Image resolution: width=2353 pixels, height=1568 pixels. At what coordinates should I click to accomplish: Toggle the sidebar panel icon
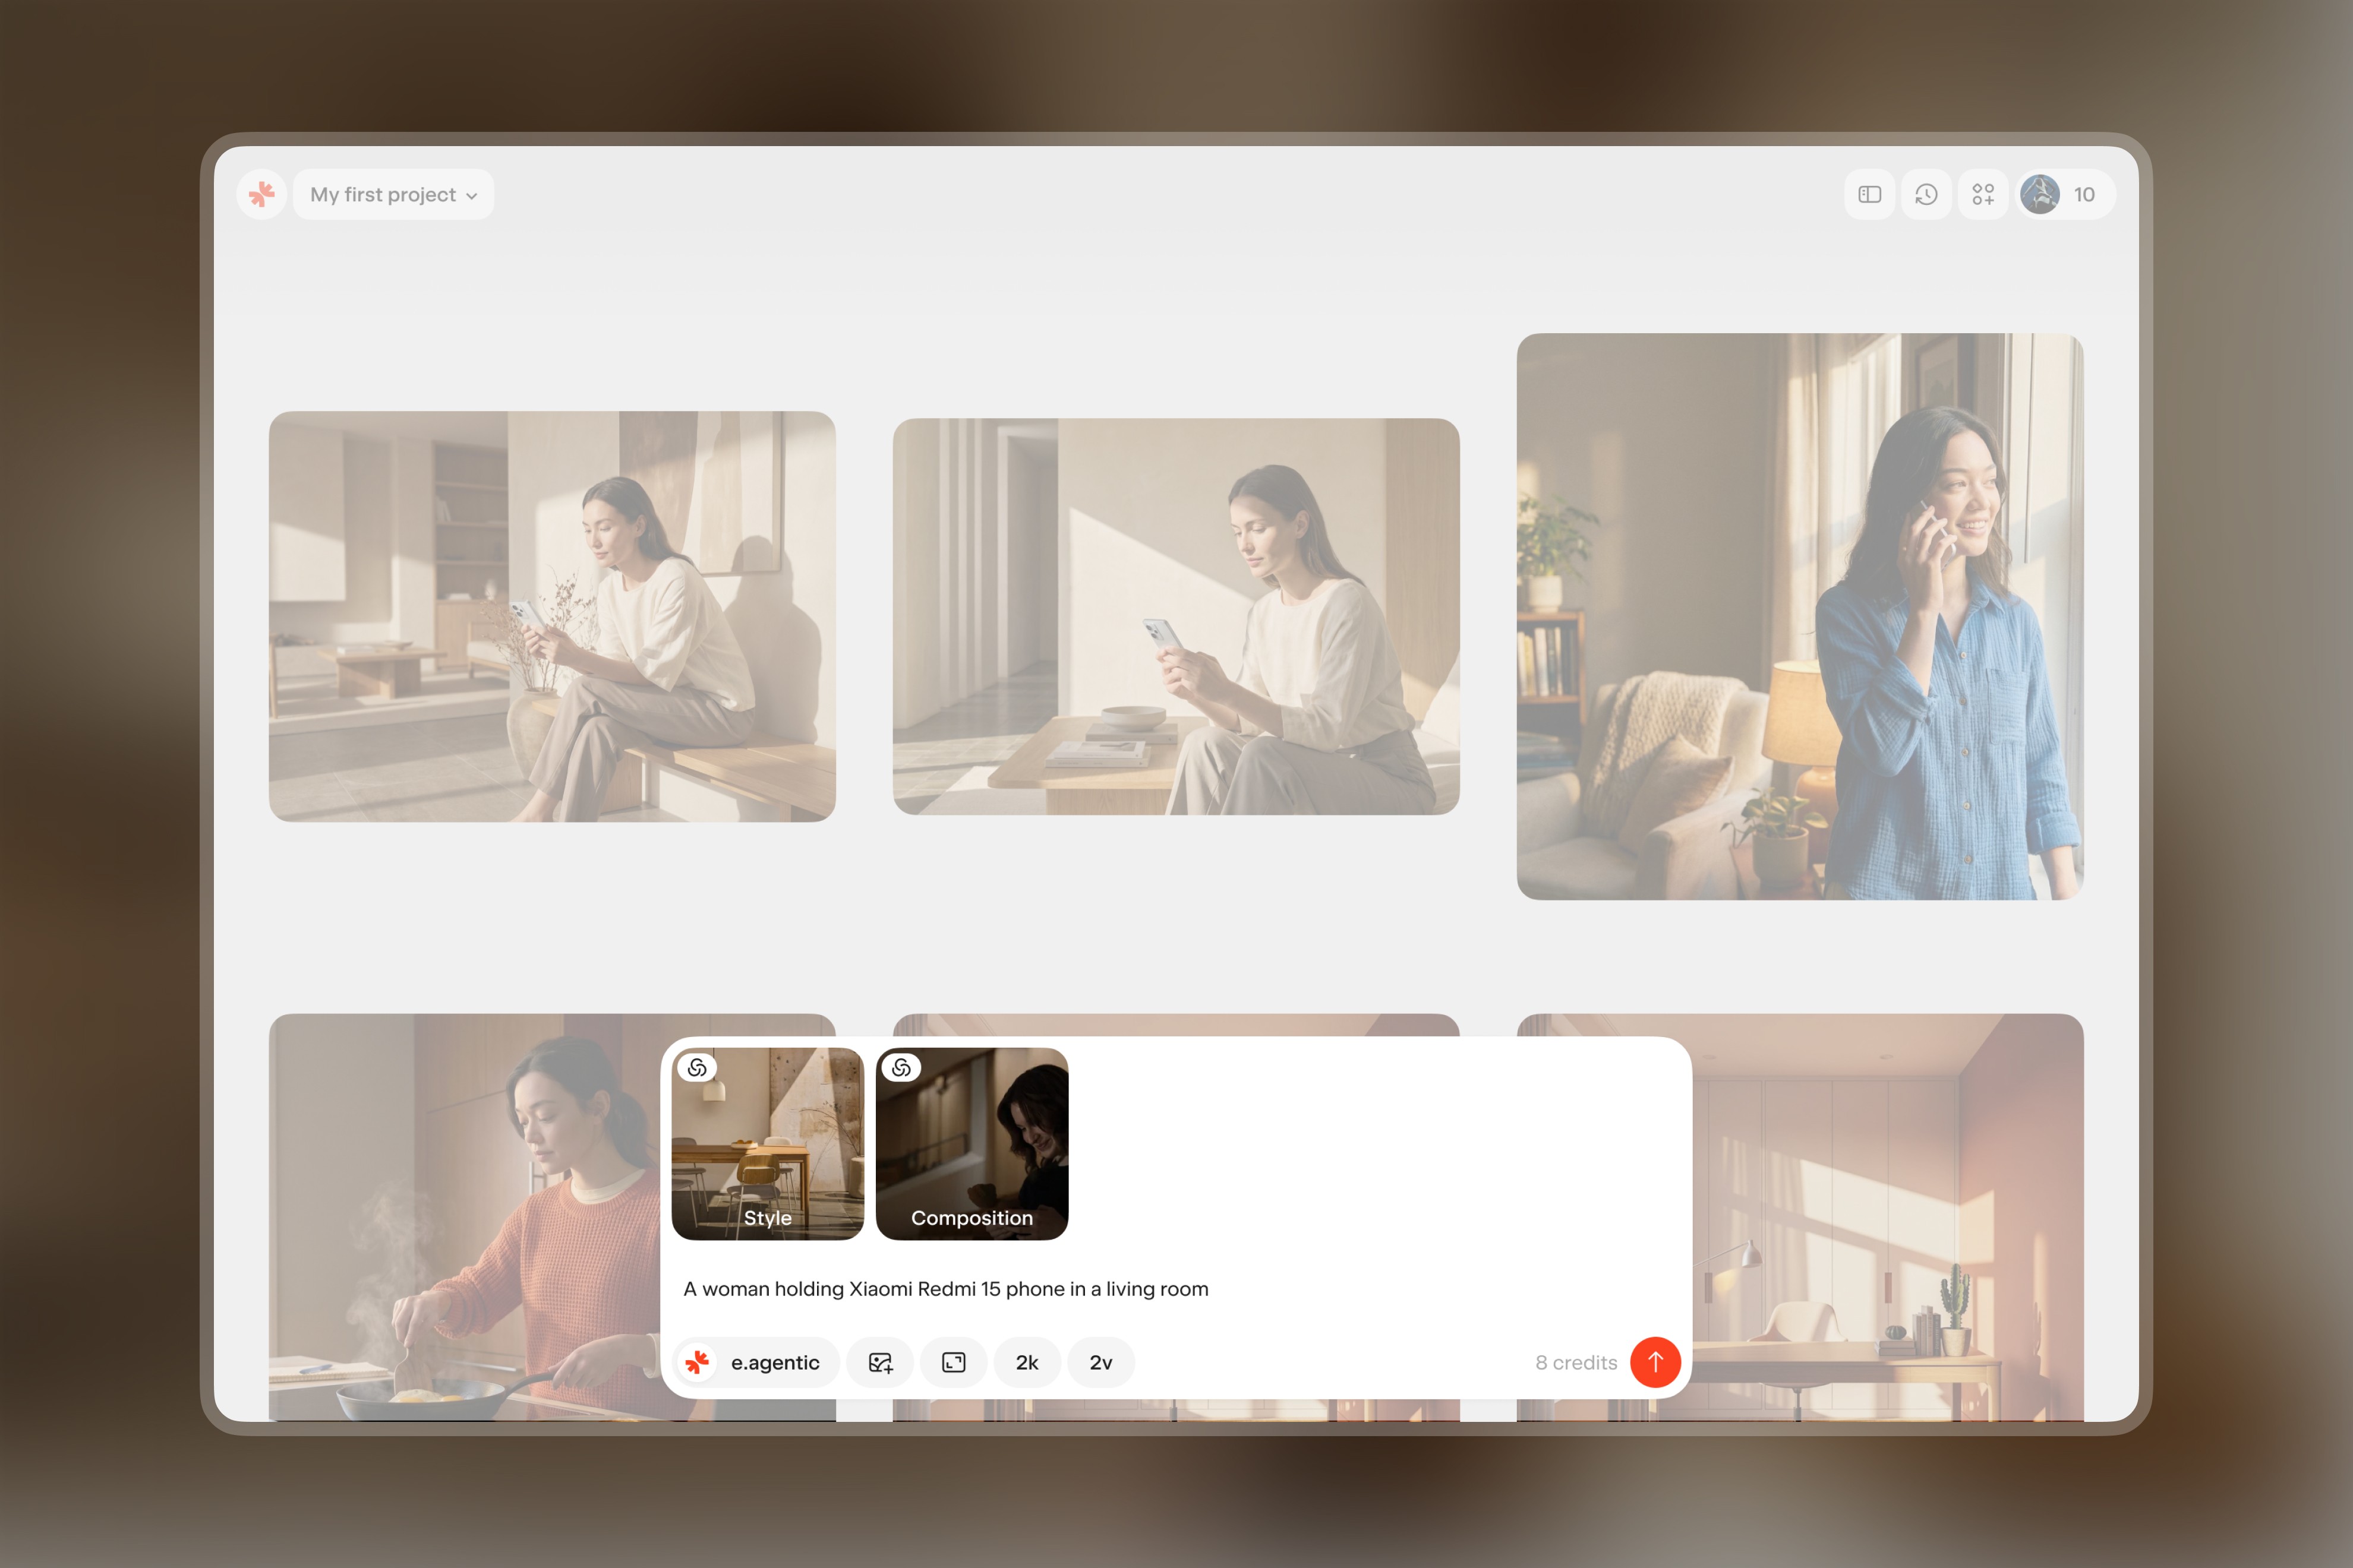pyautogui.click(x=1869, y=194)
